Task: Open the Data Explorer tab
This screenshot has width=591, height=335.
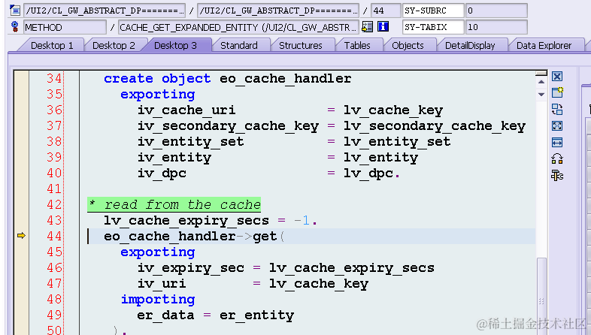Action: [544, 46]
